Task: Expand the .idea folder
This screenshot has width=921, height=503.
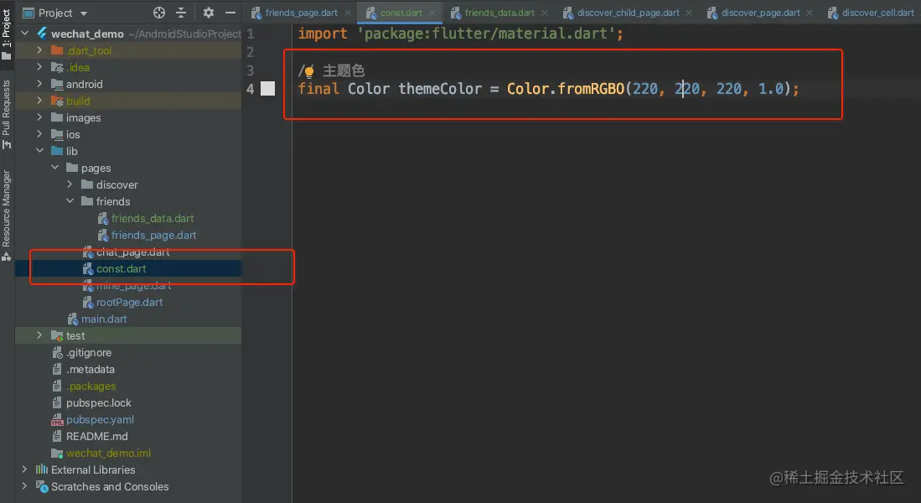Action: pos(39,67)
